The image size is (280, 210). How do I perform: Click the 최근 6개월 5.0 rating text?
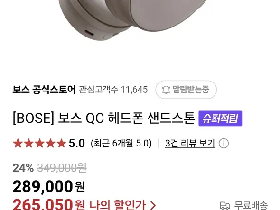(x=121, y=143)
